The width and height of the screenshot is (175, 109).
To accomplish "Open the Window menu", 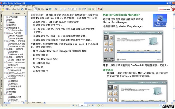I will [x=28, y=6].
